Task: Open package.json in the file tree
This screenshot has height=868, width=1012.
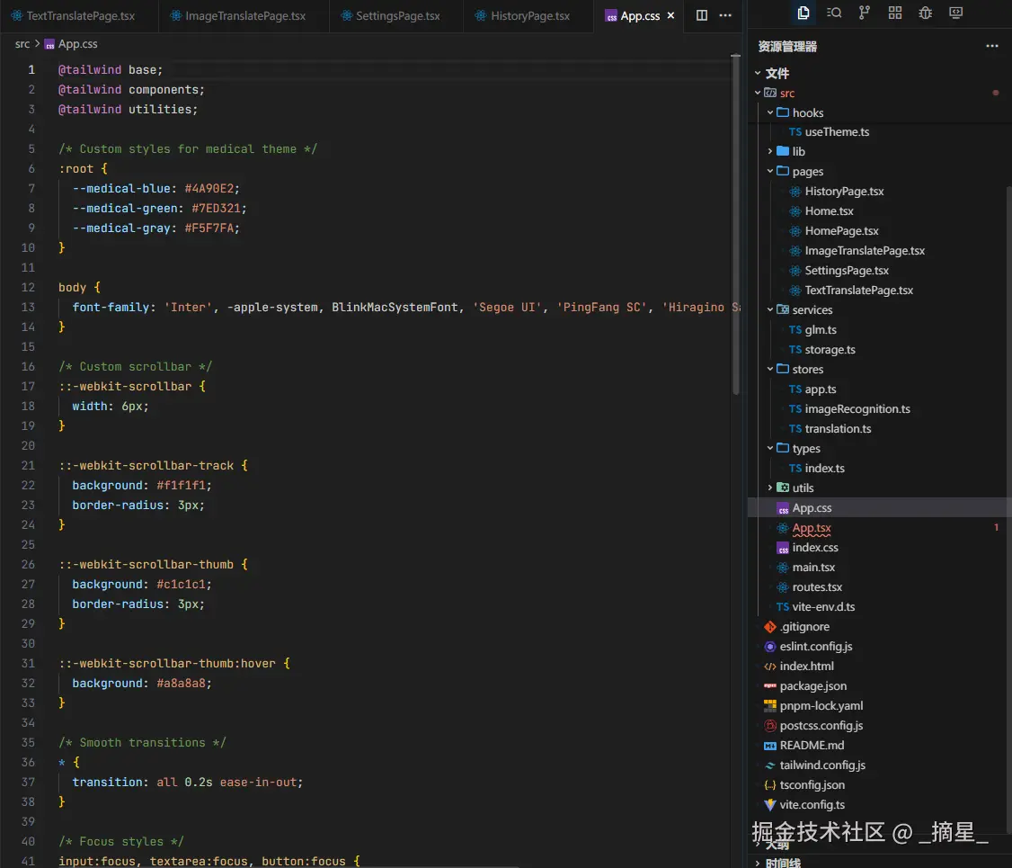Action: point(812,686)
